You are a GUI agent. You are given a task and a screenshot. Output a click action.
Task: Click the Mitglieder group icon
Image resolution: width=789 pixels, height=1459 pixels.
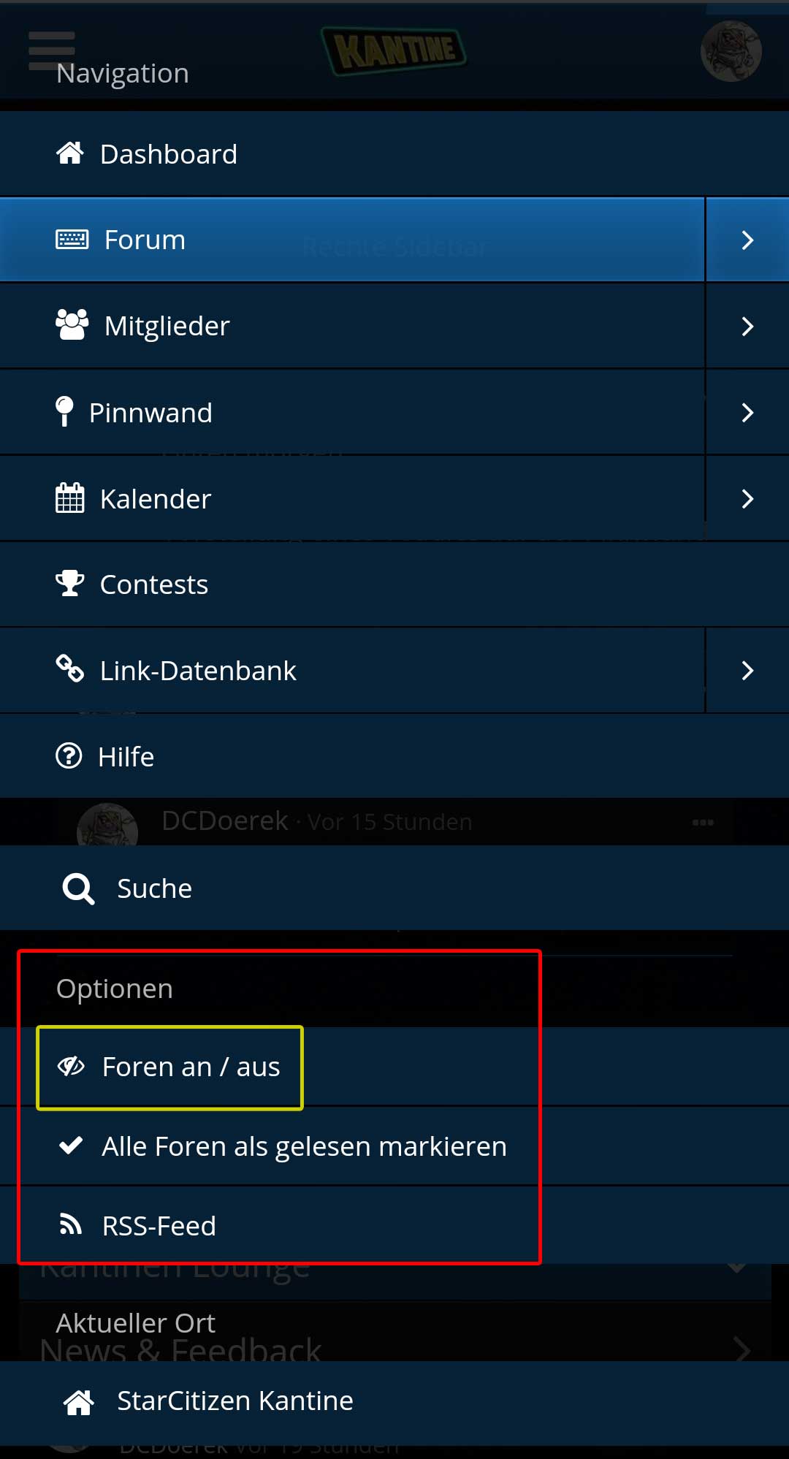coord(72,325)
